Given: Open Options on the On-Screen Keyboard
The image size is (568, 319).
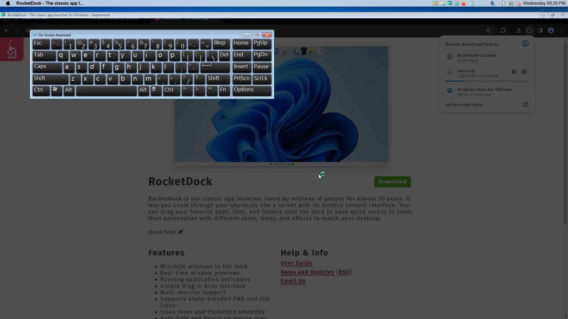Looking at the screenshot, I should [251, 90].
